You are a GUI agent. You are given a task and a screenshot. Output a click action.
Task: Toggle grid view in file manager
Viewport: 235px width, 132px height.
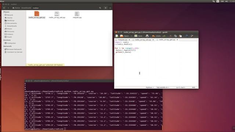pos(105,8)
